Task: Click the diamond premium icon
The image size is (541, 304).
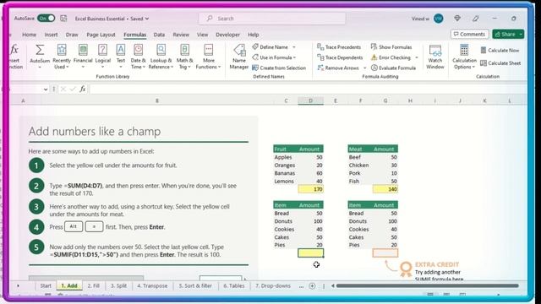Action: point(457,19)
